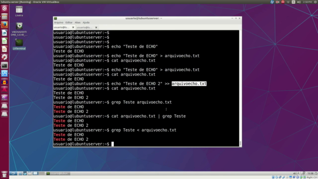Click the guest panel clock 13:58

(x=310, y=174)
